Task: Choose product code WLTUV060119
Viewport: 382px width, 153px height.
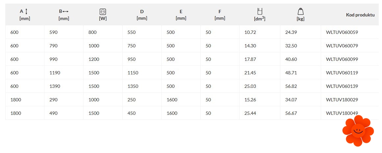Action: (x=342, y=73)
